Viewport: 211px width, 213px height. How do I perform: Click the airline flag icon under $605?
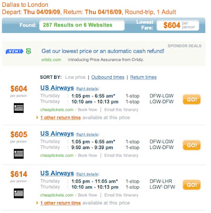19,154
